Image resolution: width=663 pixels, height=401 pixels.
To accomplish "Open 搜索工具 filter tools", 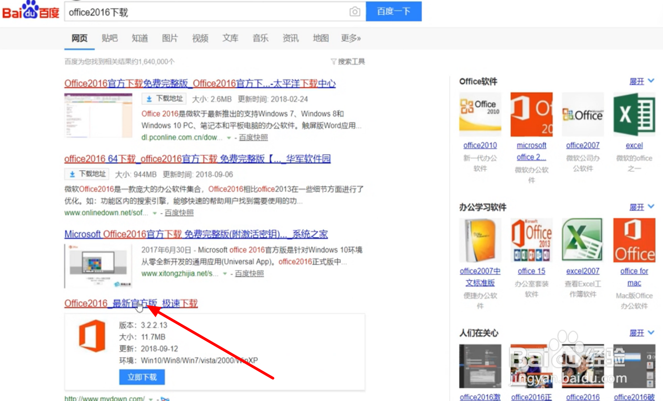I will point(348,62).
